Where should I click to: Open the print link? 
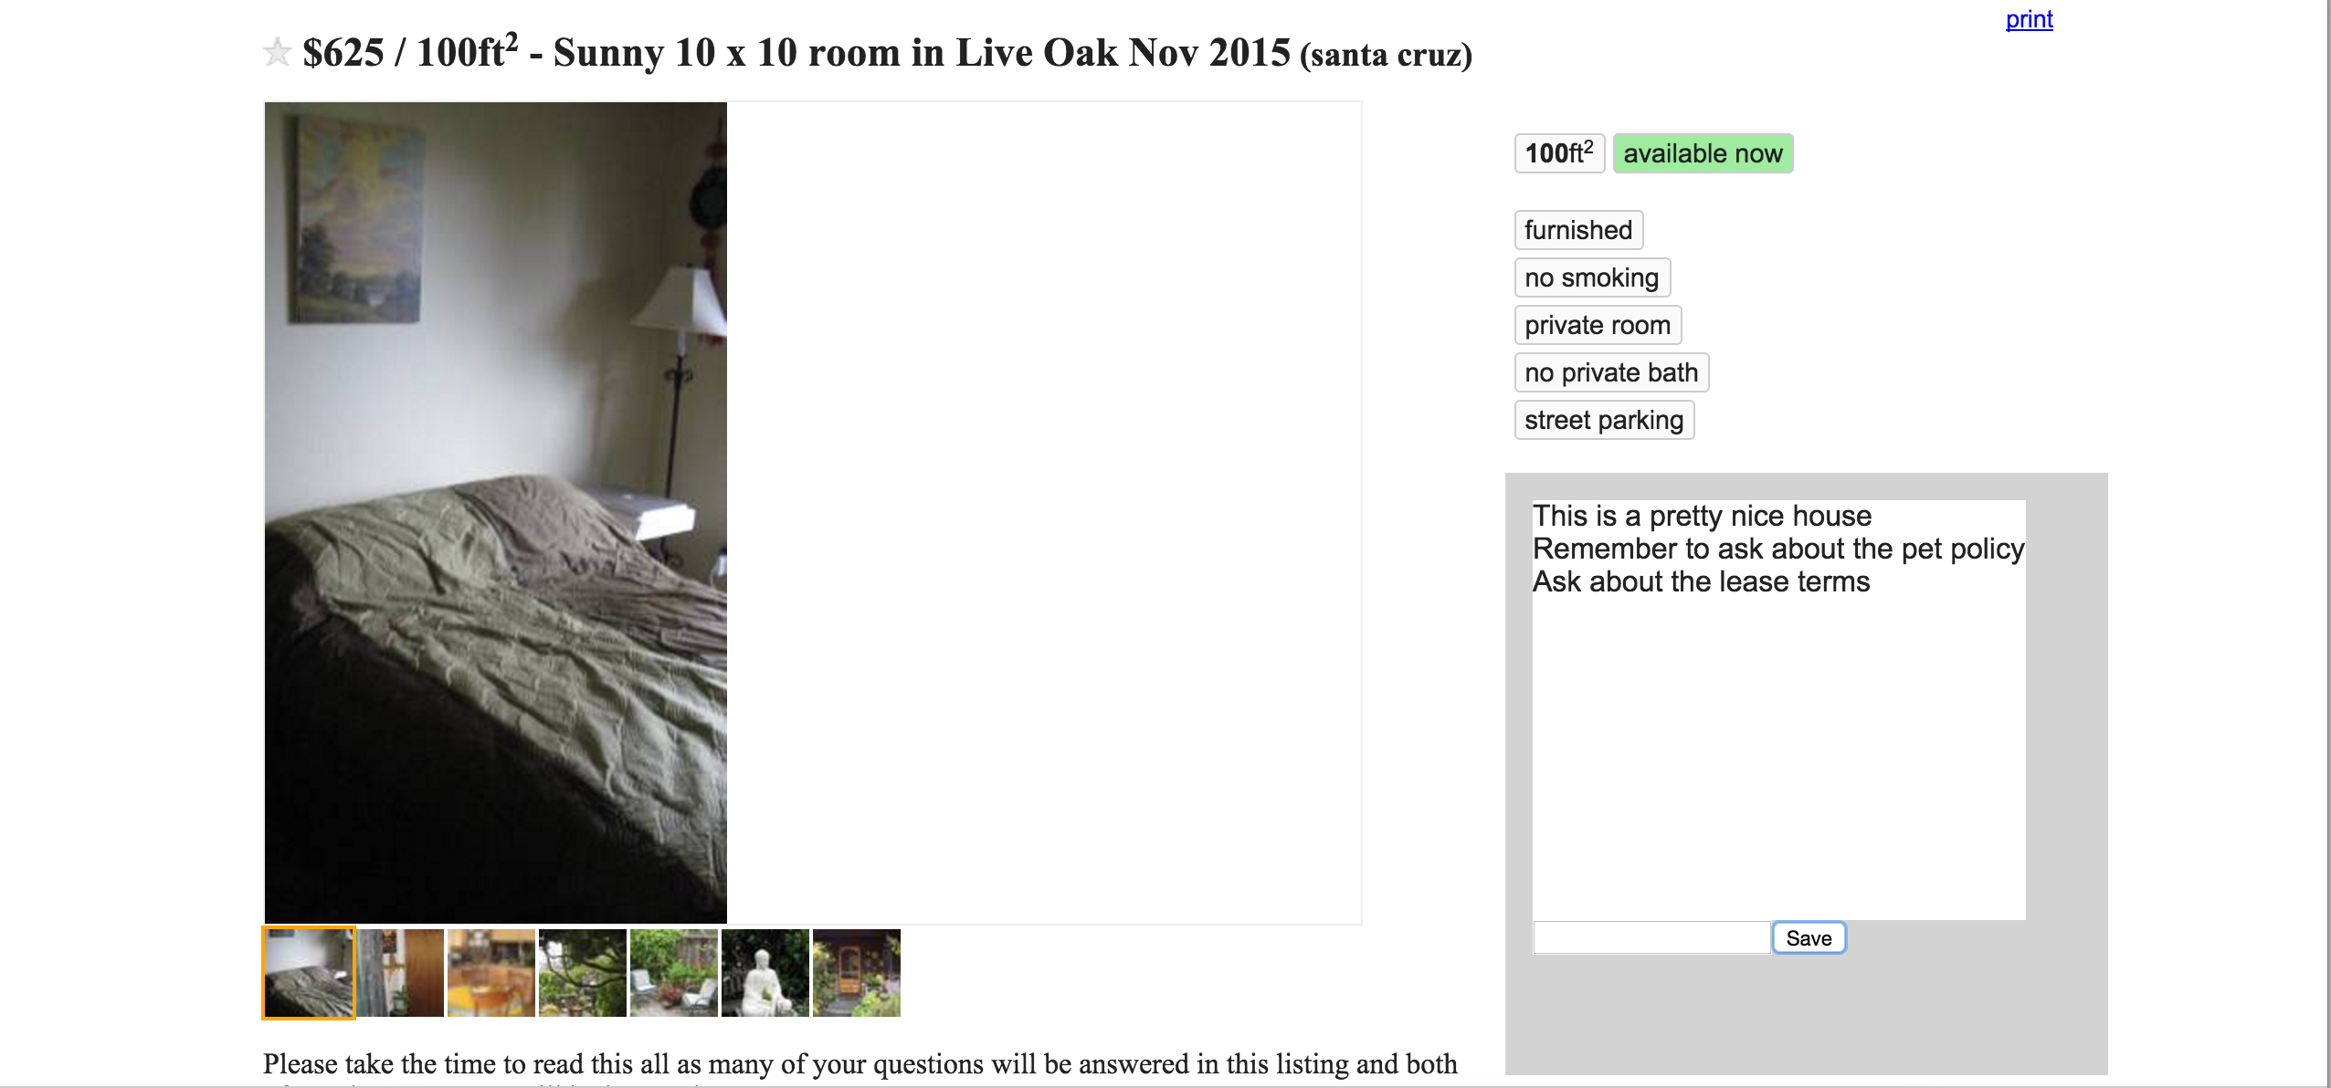2029,19
